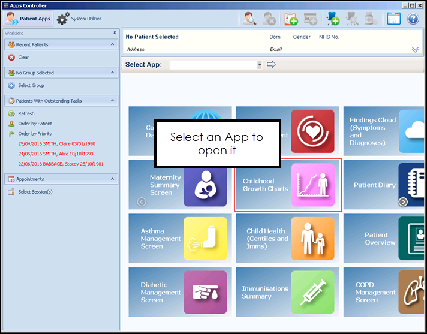This screenshot has width=427, height=334.
Task: Switch to the System Utilities tab
Action: pyautogui.click(x=80, y=19)
